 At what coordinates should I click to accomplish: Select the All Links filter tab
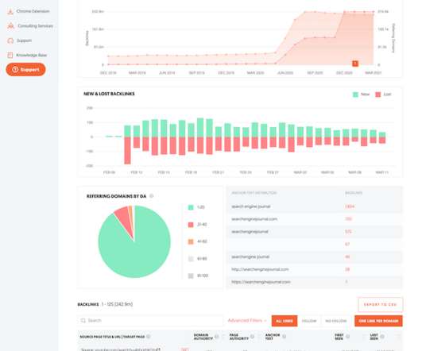pos(285,321)
